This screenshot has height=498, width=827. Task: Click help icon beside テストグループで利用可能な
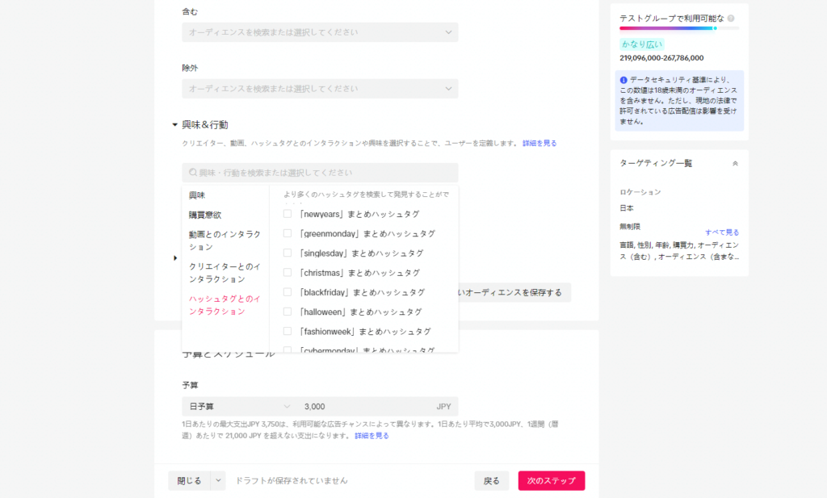click(x=731, y=18)
